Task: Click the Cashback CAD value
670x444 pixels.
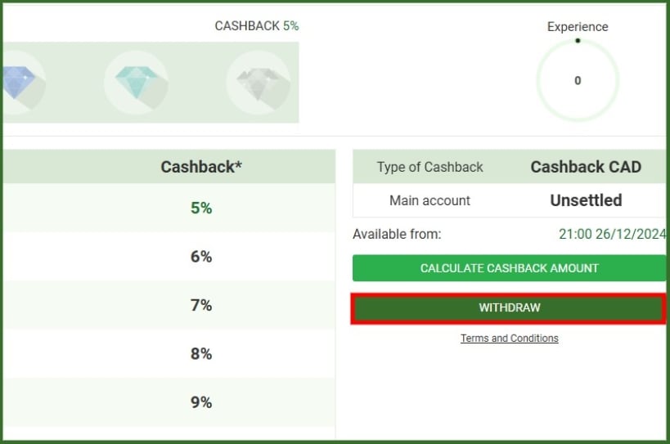Action: pyautogui.click(x=586, y=167)
